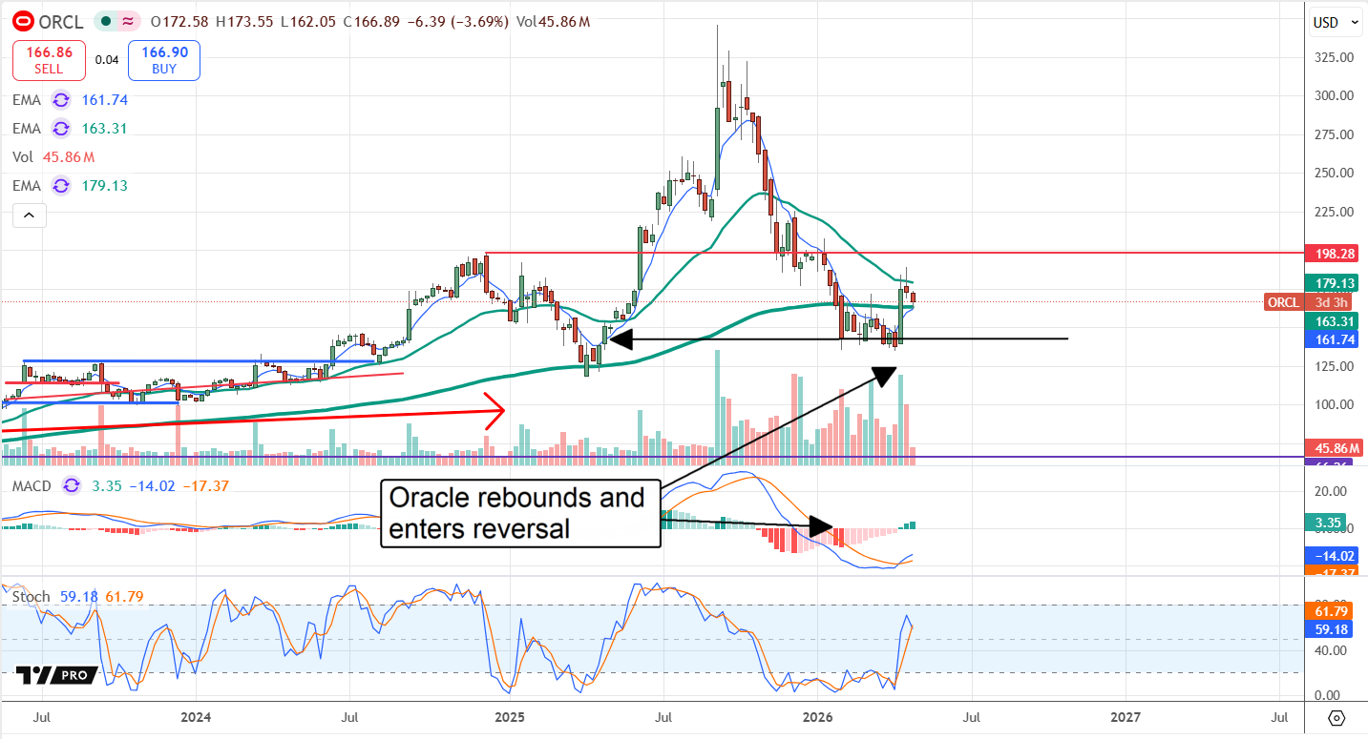Click the green market status dot
1368x739 pixels.
tap(104, 21)
